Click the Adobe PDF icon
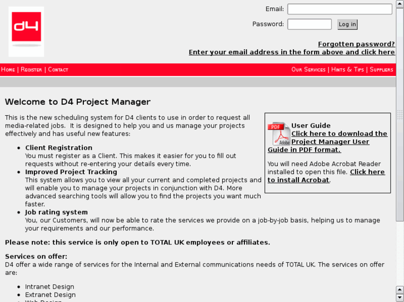Viewport: 404px width, 302px height. [279, 134]
